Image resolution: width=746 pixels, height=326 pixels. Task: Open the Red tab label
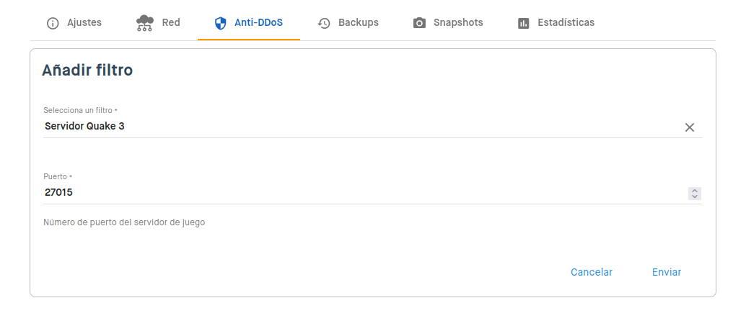[x=171, y=22]
